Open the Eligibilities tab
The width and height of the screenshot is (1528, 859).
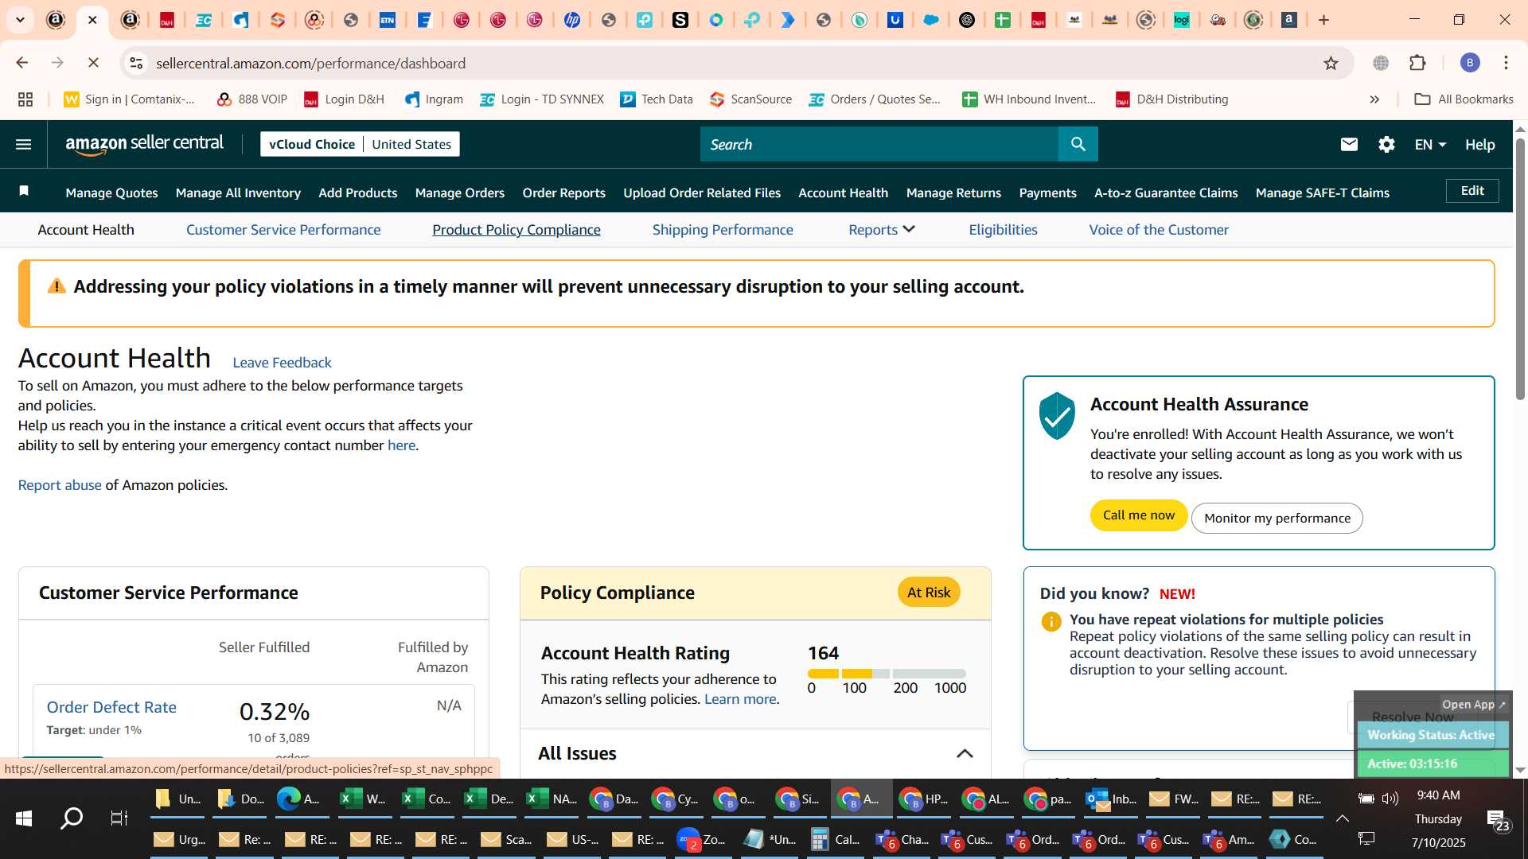1003,229
